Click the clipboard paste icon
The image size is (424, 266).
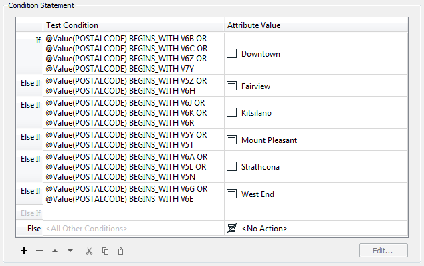coord(120,251)
